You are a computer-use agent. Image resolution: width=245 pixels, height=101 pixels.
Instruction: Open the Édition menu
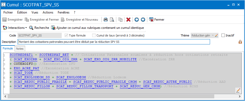(22, 12)
